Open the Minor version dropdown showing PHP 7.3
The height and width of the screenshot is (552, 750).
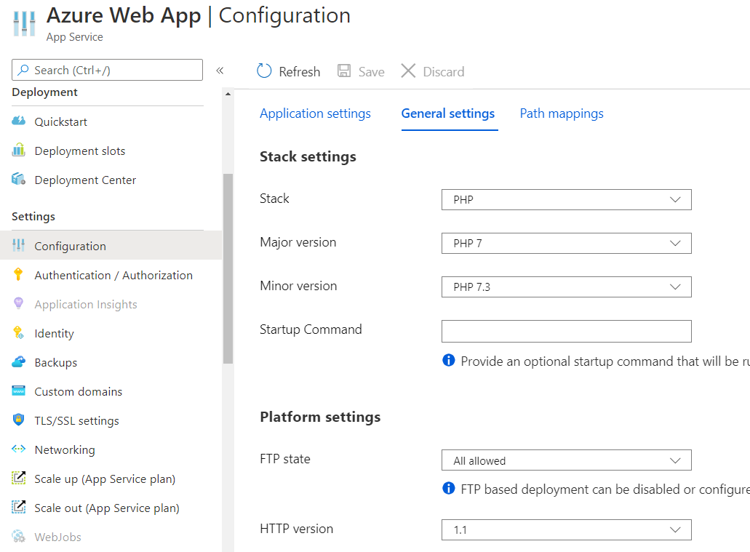[x=567, y=287]
